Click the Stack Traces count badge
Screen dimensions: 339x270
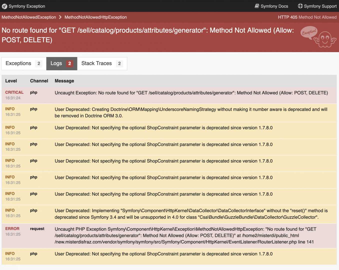point(119,63)
